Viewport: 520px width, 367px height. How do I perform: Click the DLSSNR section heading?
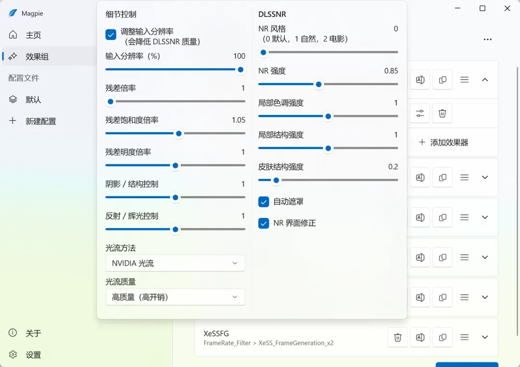tap(272, 14)
